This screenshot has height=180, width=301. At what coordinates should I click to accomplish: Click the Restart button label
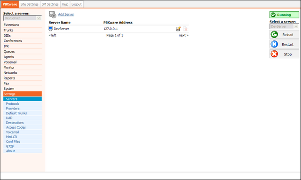[287, 45]
